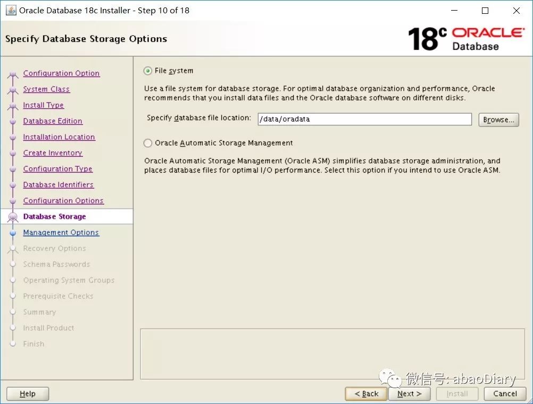Click the Browse... button

(498, 120)
